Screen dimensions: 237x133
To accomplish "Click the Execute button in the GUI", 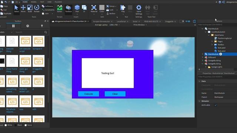I will click(x=89, y=94).
